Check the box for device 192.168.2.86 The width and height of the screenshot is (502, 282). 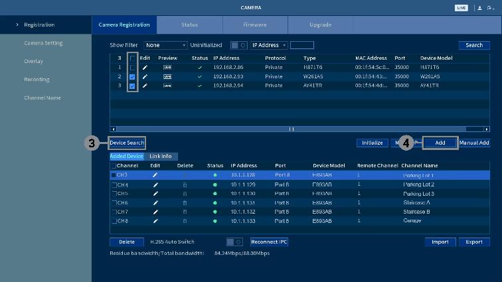(132, 68)
